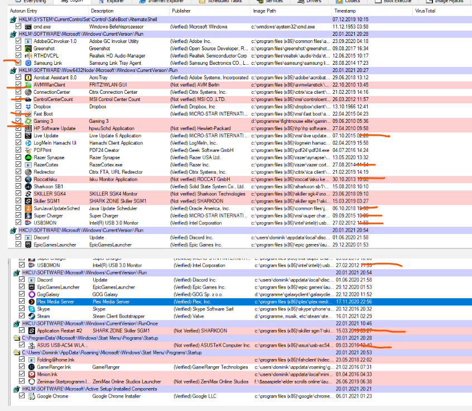Screen dimensions: 472x411
Task: Disable the Folding@home.lnk checkbox
Action: click(x=22, y=360)
